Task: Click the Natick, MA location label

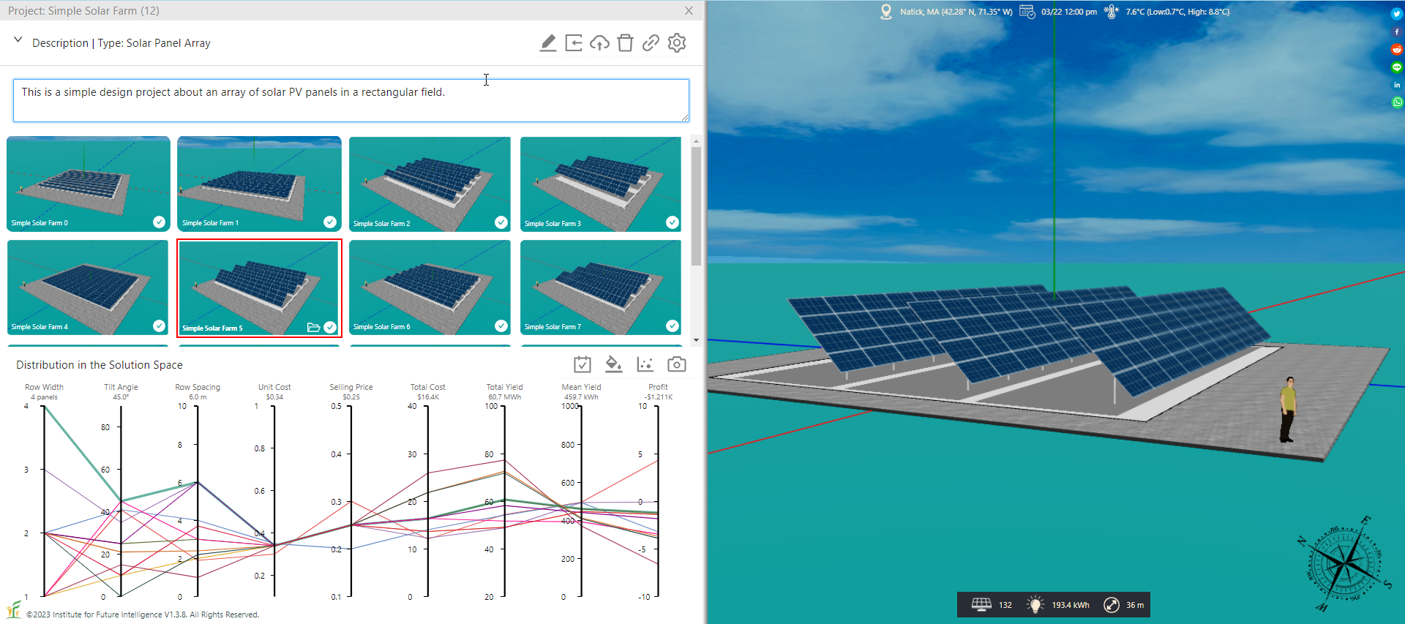Action: pos(956,12)
